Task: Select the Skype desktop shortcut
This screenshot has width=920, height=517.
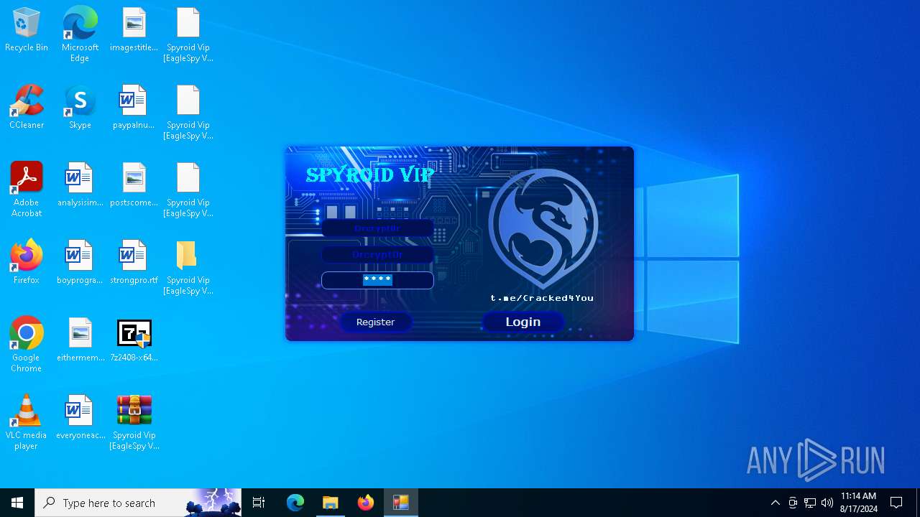Action: pos(80,108)
